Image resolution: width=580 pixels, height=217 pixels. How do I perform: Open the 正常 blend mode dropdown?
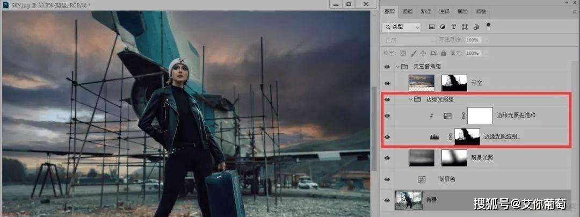pyautogui.click(x=409, y=40)
